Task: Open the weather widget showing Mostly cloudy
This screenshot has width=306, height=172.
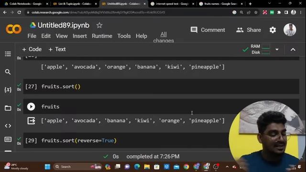Action: coord(17,167)
